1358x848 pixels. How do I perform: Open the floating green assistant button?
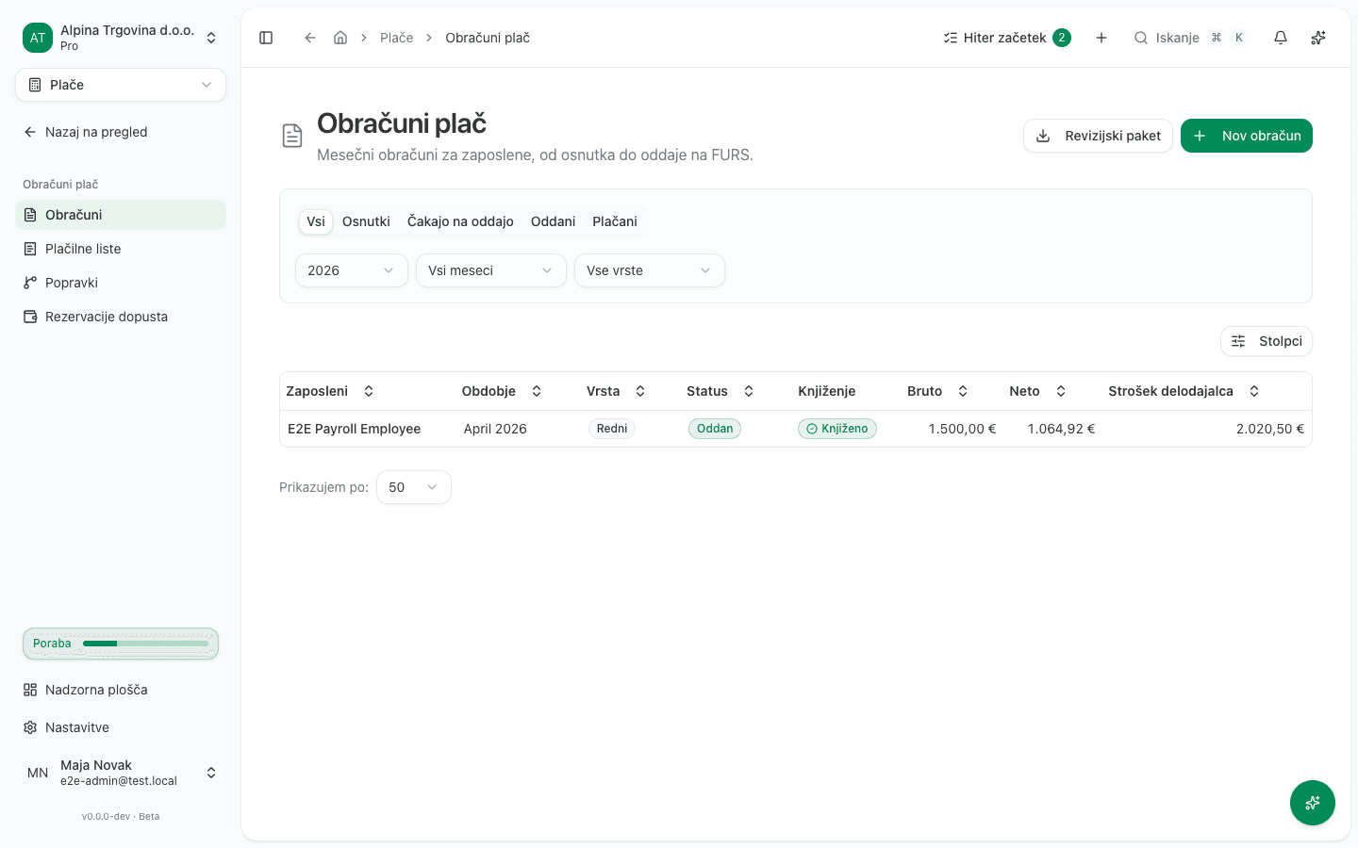(x=1313, y=803)
